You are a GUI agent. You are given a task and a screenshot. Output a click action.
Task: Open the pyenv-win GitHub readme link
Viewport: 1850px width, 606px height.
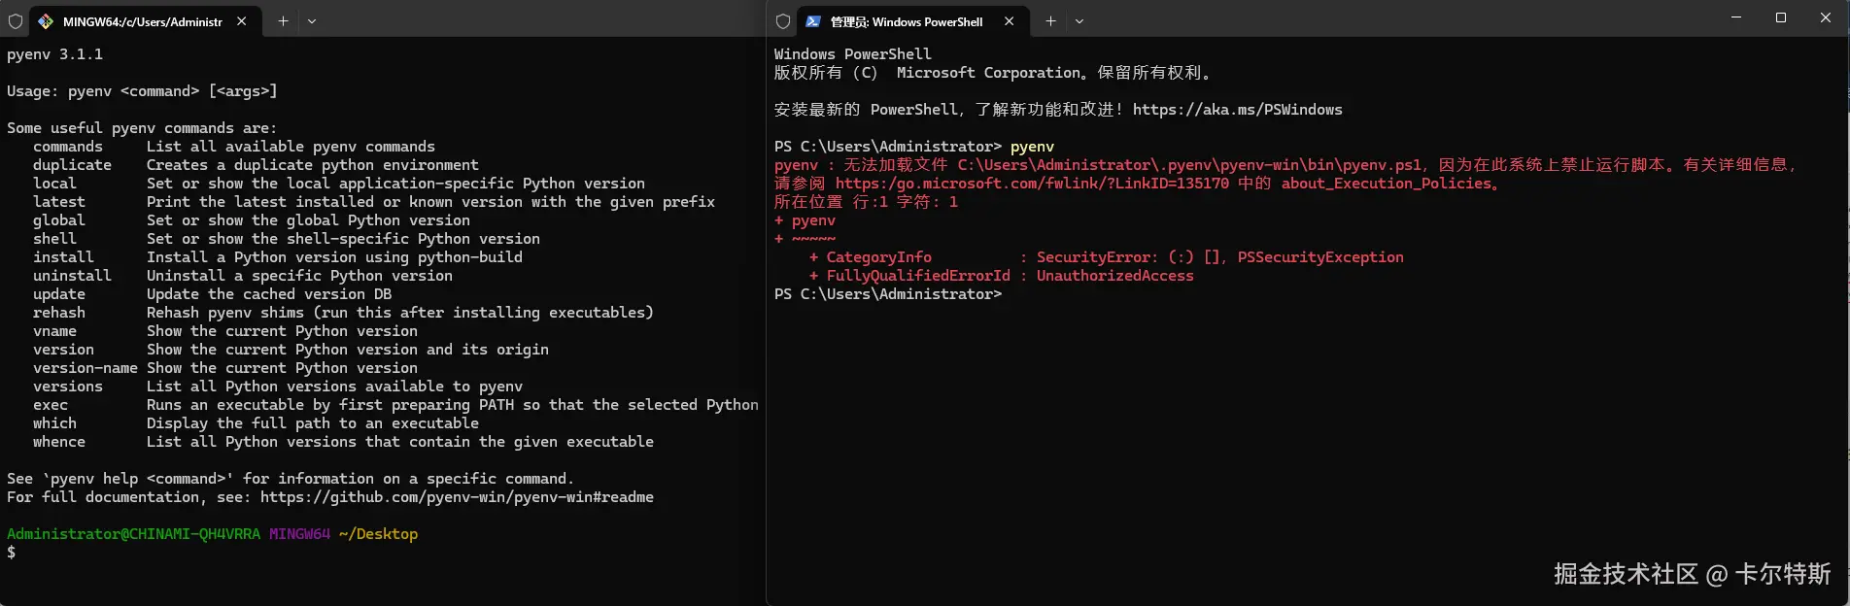pos(457,497)
